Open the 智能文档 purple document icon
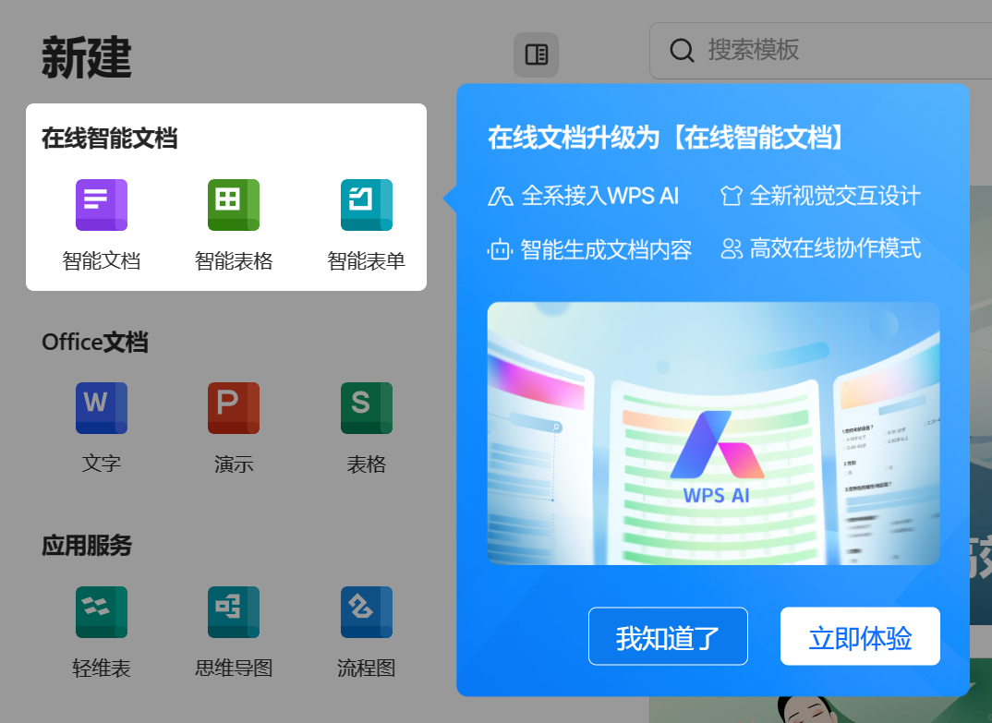992x723 pixels. (102, 205)
